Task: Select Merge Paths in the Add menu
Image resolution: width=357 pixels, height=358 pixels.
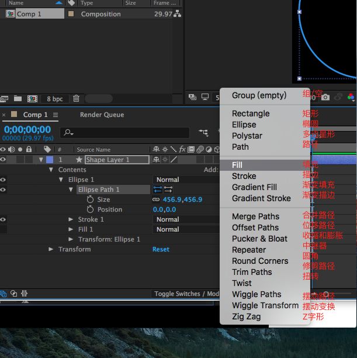Action: pyautogui.click(x=265, y=216)
